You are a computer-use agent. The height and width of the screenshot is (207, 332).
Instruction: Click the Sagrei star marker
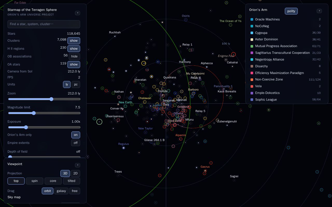[234, 180]
